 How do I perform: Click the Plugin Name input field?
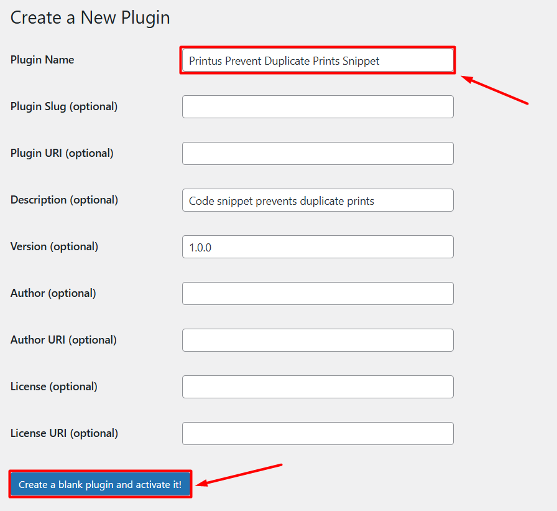(318, 60)
